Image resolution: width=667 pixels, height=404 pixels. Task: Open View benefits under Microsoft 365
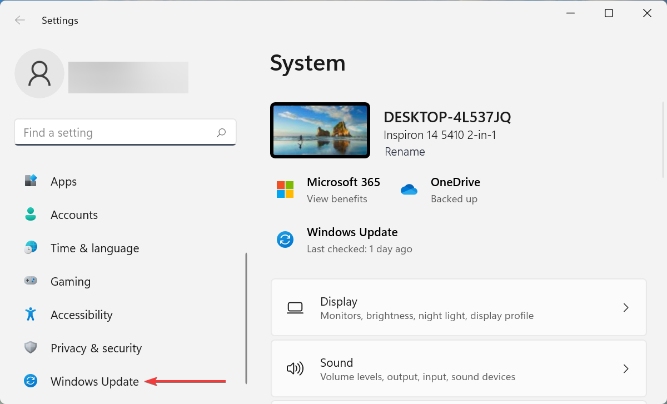point(337,198)
